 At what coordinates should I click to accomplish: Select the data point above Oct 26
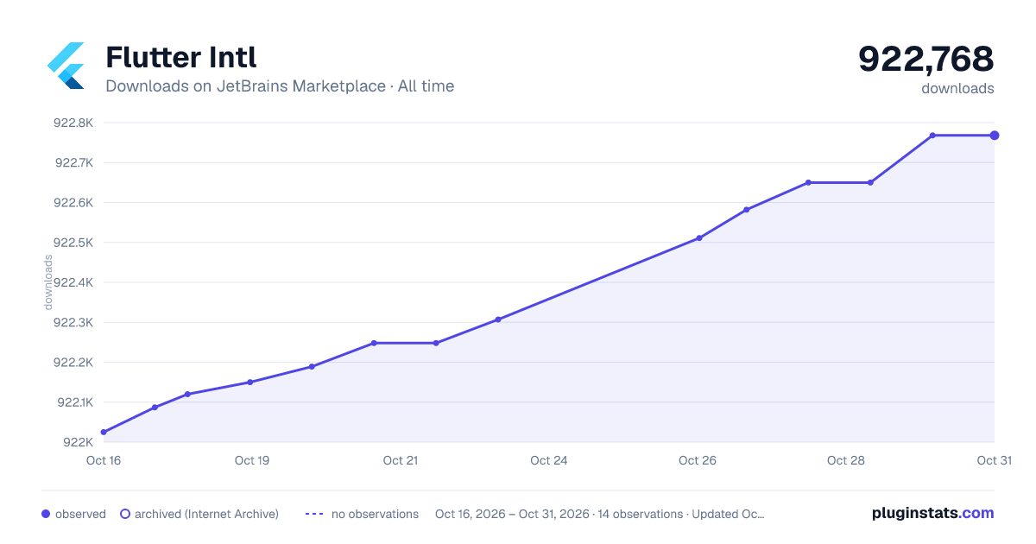[699, 237]
